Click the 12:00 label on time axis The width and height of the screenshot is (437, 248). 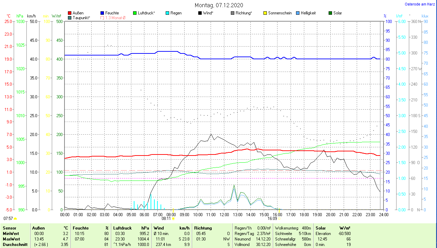coord(224,215)
